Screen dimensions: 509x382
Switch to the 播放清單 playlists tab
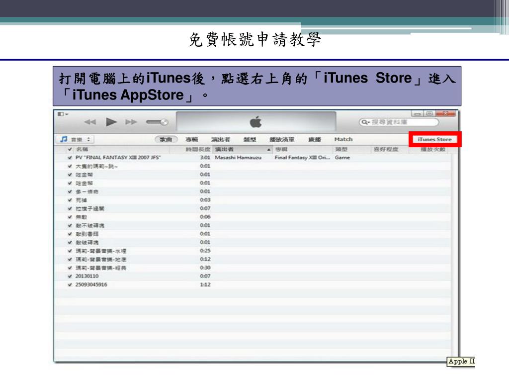click(282, 139)
